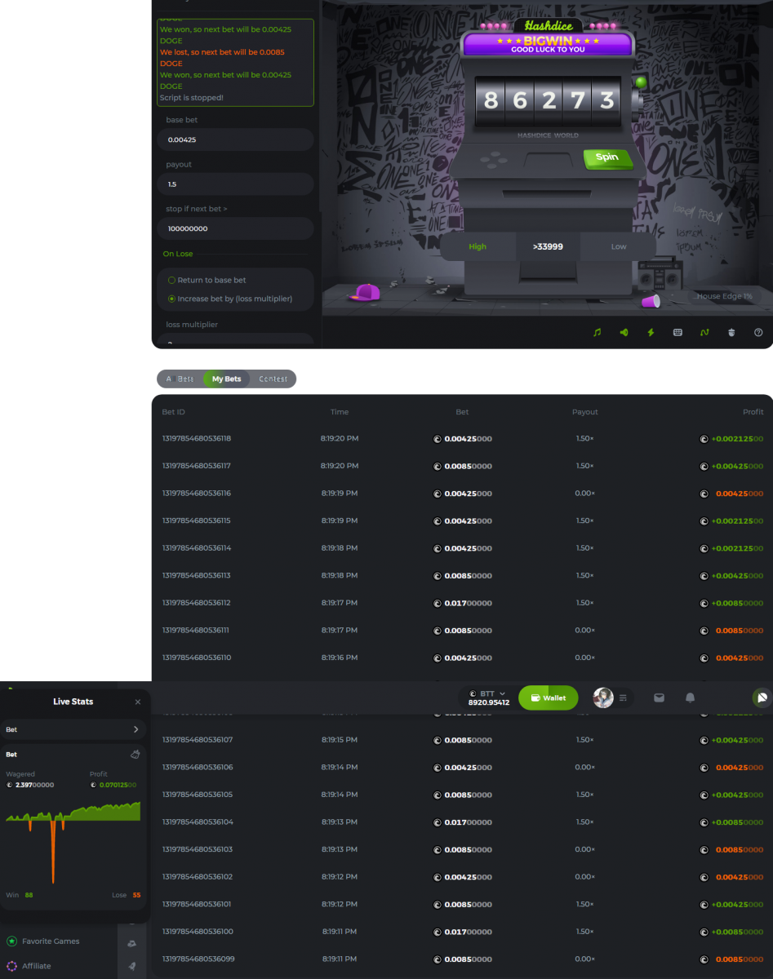Open live stats graph icon

[704, 333]
